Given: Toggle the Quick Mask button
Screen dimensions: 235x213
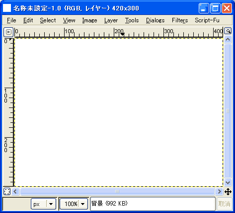Looking at the screenshot, I should pos(7,192).
